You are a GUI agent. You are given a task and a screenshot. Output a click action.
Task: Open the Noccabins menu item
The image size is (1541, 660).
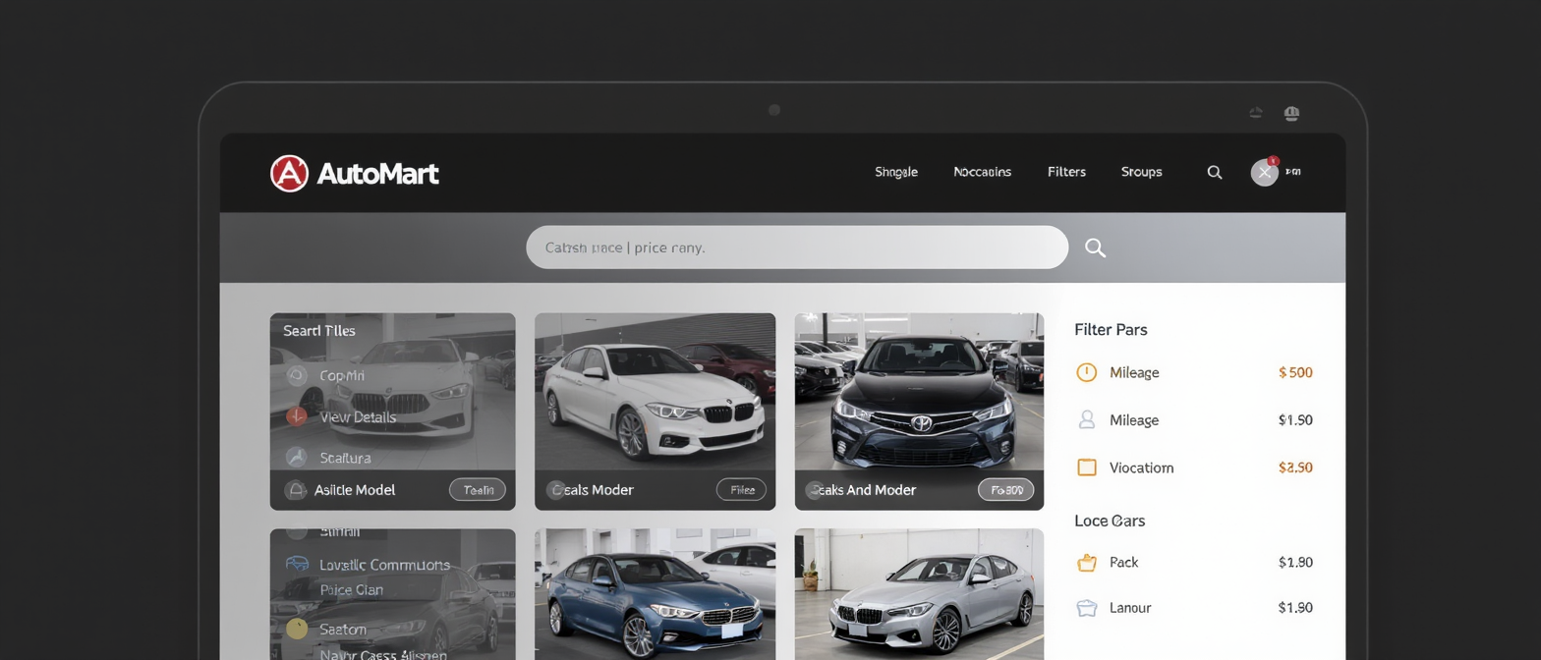[x=982, y=172]
